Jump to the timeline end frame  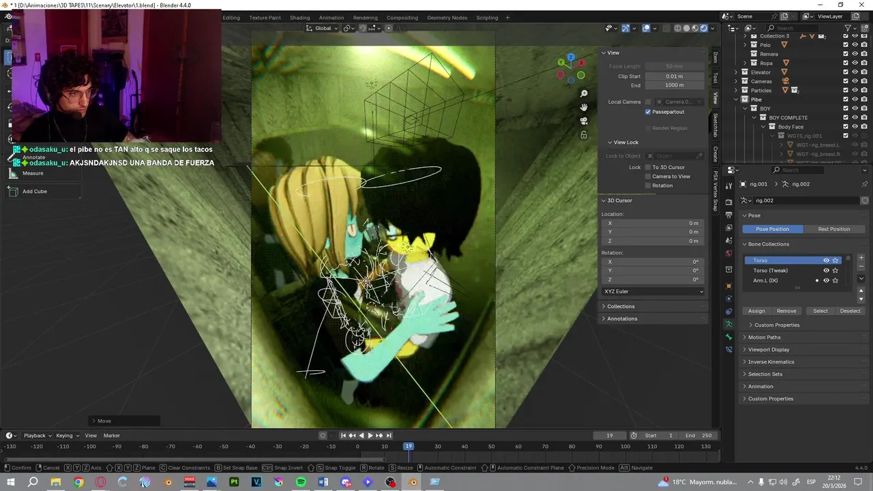tap(389, 435)
